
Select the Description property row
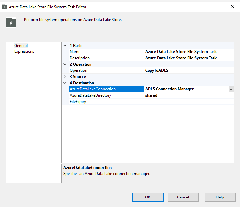click(x=151, y=58)
